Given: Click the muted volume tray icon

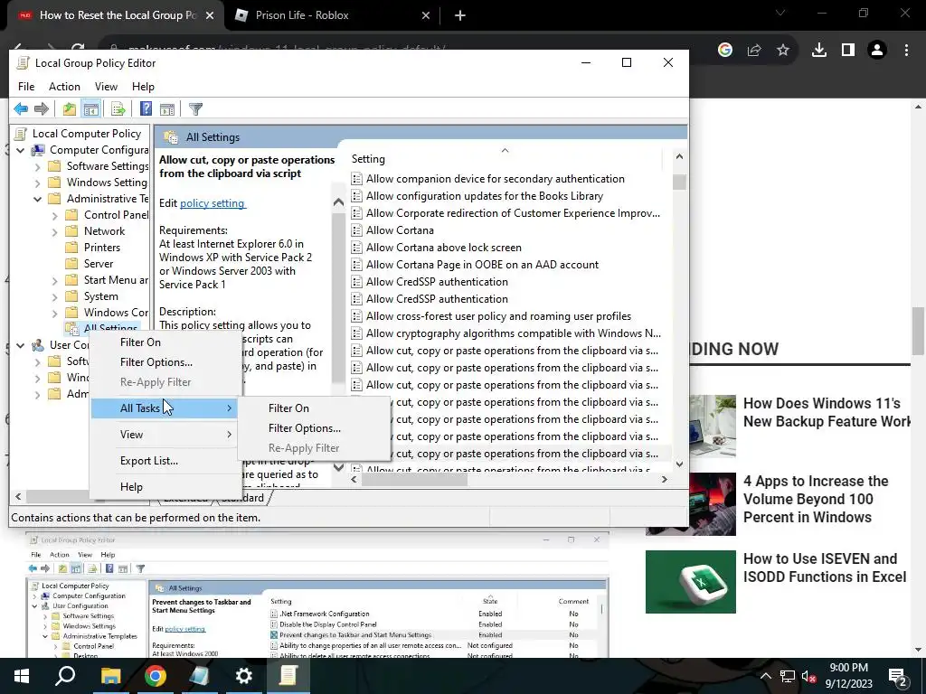Looking at the screenshot, I should 809,676.
